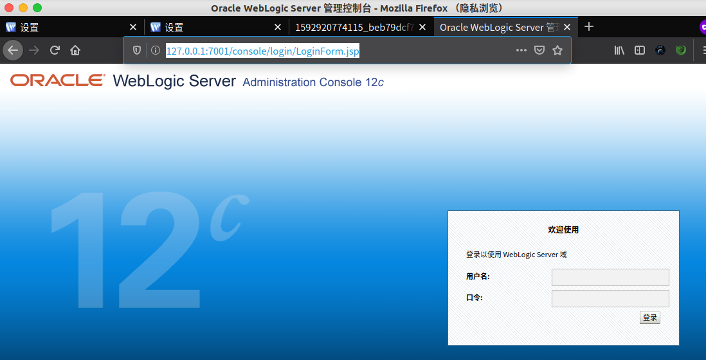Screen dimensions: 706x360
Task: Open a new tab with the plus button
Action: tap(588, 27)
